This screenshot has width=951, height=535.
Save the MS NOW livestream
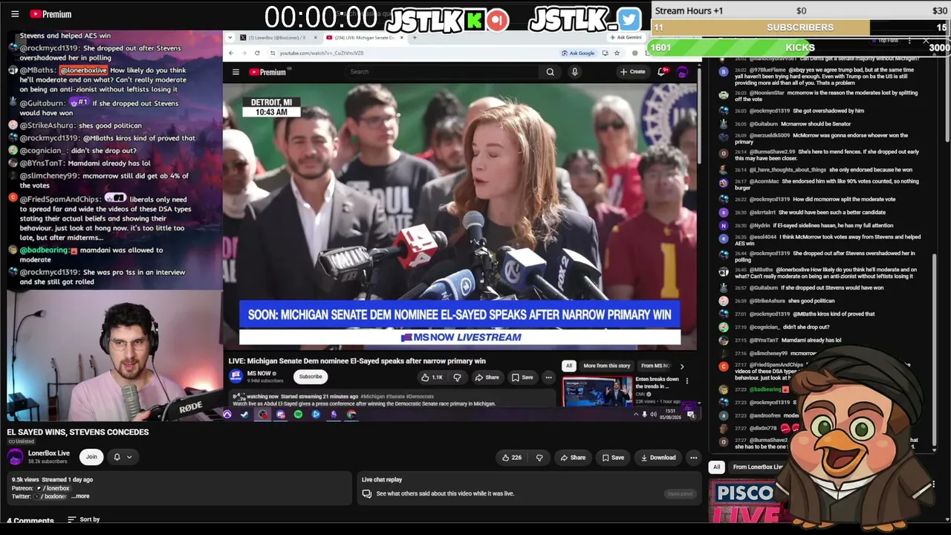coord(522,377)
